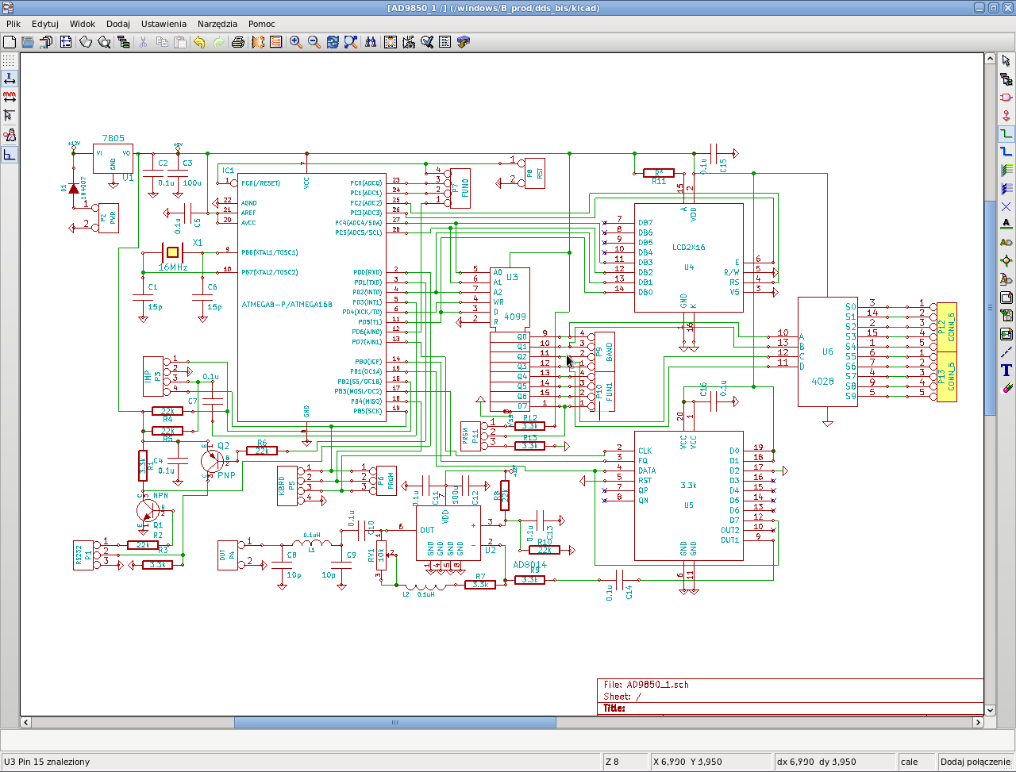The image size is (1016, 772).
Task: Select the Place junction tool
Action: coord(1006,261)
